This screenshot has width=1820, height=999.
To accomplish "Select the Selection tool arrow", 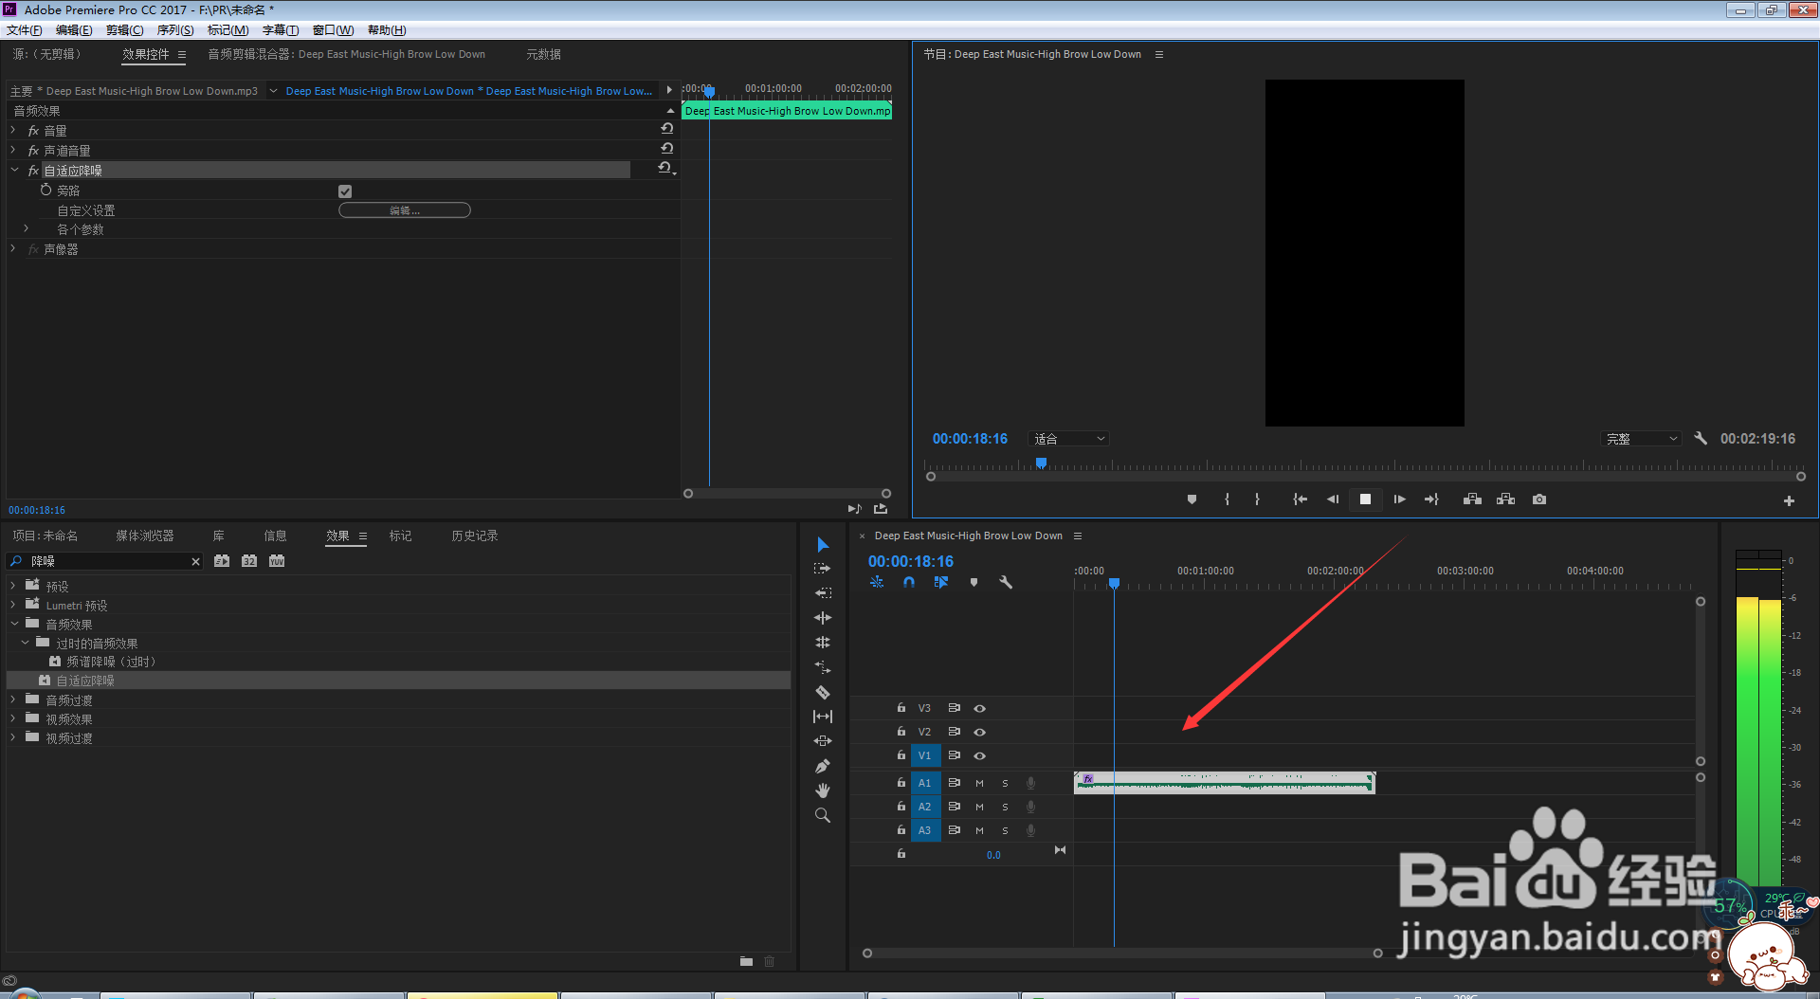I will click(823, 544).
